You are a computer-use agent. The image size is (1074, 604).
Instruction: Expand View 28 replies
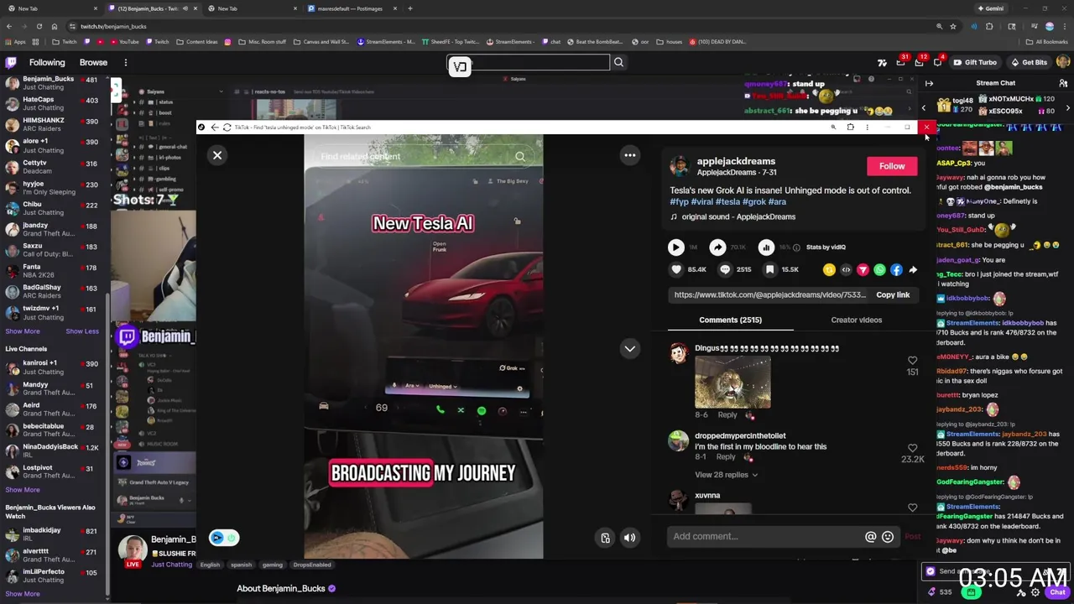[726, 475]
